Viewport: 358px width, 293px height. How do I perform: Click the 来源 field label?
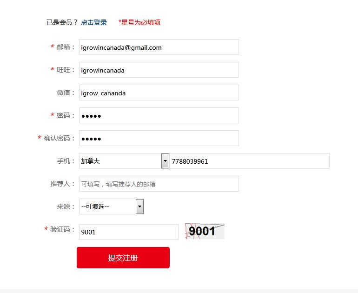[x=64, y=206]
